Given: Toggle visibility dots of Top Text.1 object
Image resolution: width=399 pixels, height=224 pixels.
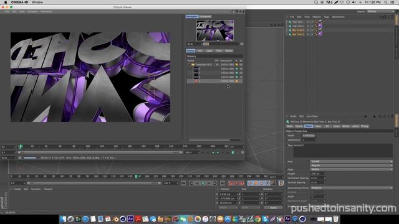Looking at the screenshot, I should coord(307,26).
